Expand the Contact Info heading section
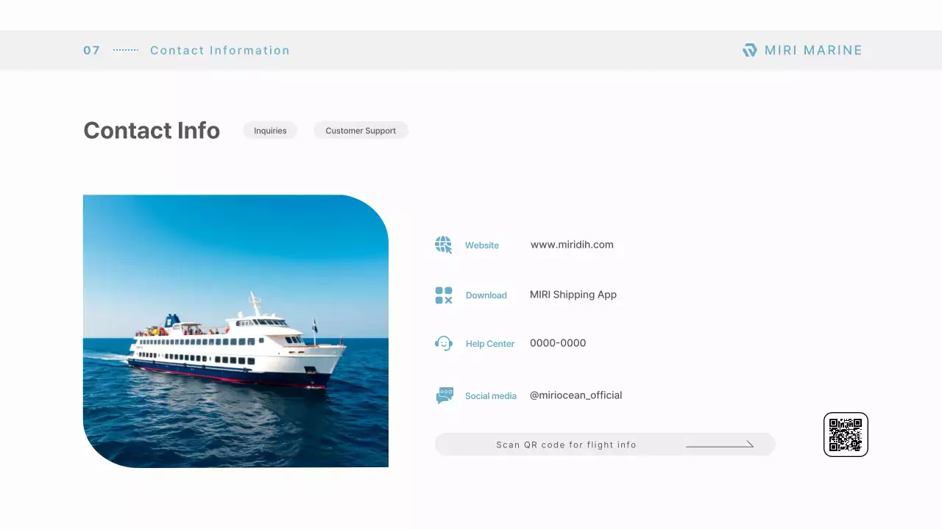Screen dimensions: 942x529 pos(152,130)
